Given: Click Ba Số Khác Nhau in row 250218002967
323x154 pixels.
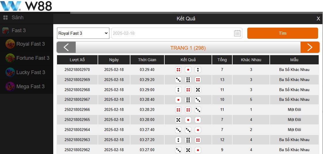Looking at the screenshot, I should [x=294, y=99].
